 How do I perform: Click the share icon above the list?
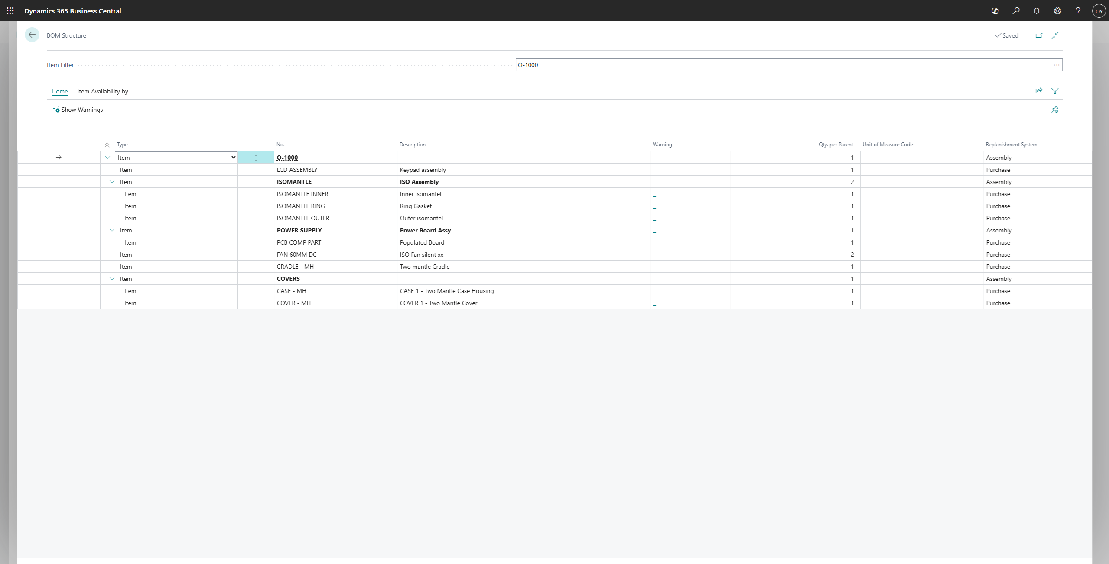pos(1039,91)
